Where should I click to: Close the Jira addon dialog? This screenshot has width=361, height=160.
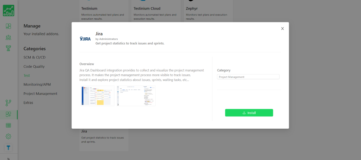point(282,29)
